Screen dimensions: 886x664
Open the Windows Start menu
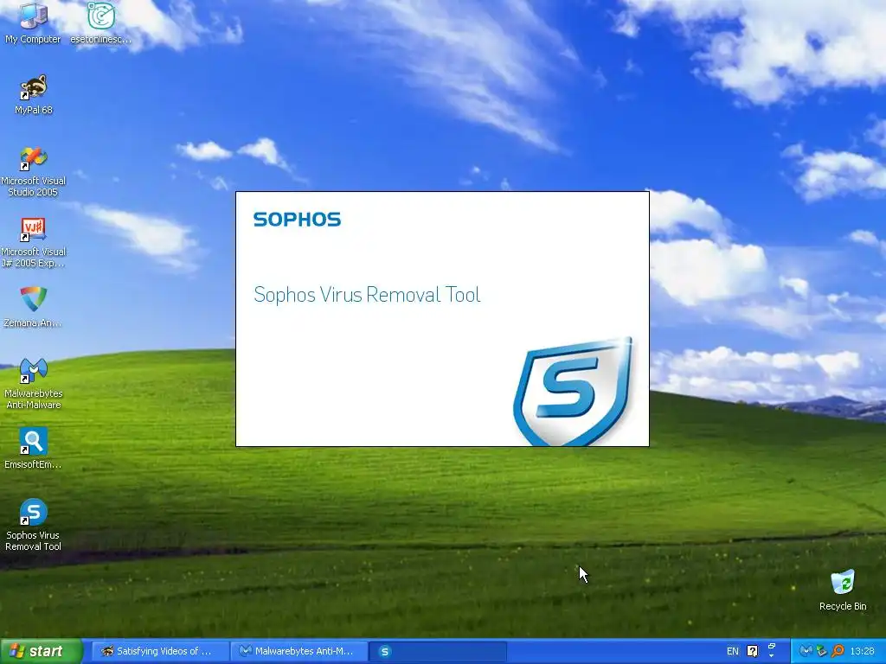tap(42, 651)
